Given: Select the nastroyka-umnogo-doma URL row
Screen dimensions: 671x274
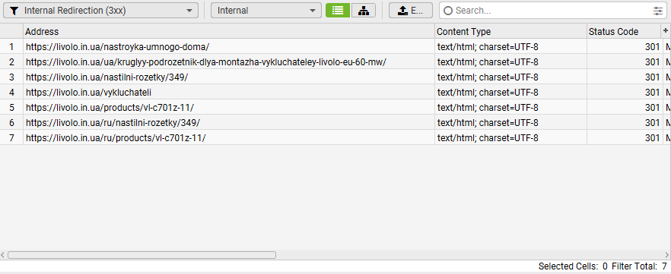Looking at the screenshot, I should pyautogui.click(x=335, y=46).
